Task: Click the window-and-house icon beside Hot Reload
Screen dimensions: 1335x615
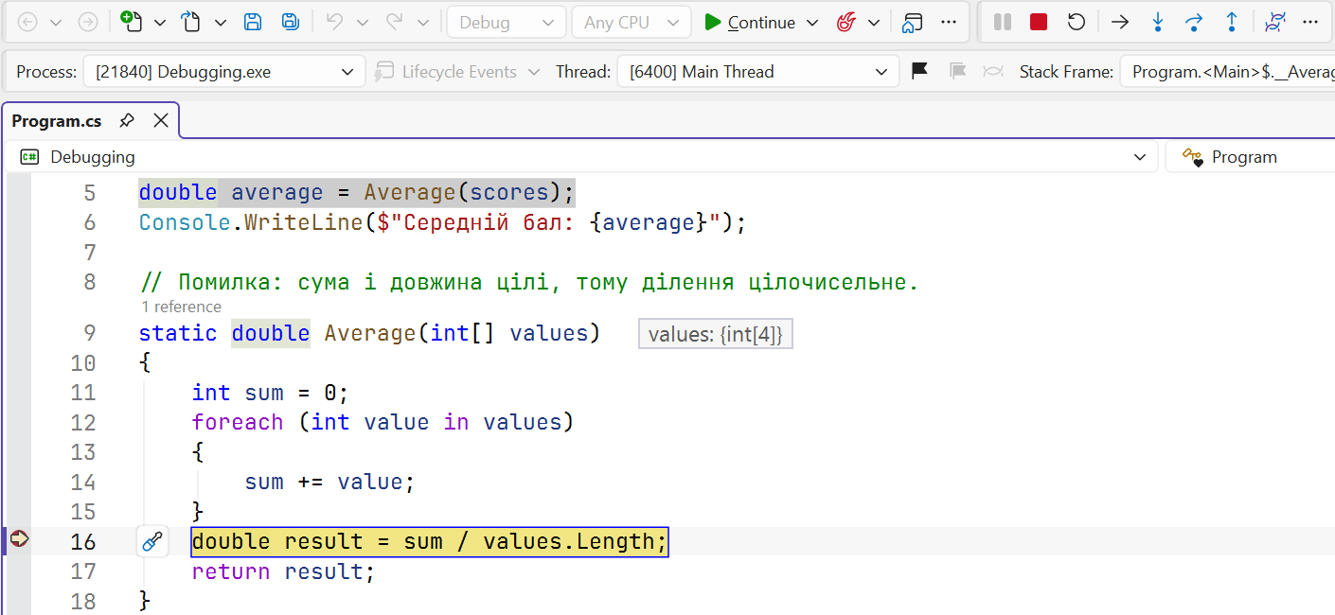Action: point(913,22)
